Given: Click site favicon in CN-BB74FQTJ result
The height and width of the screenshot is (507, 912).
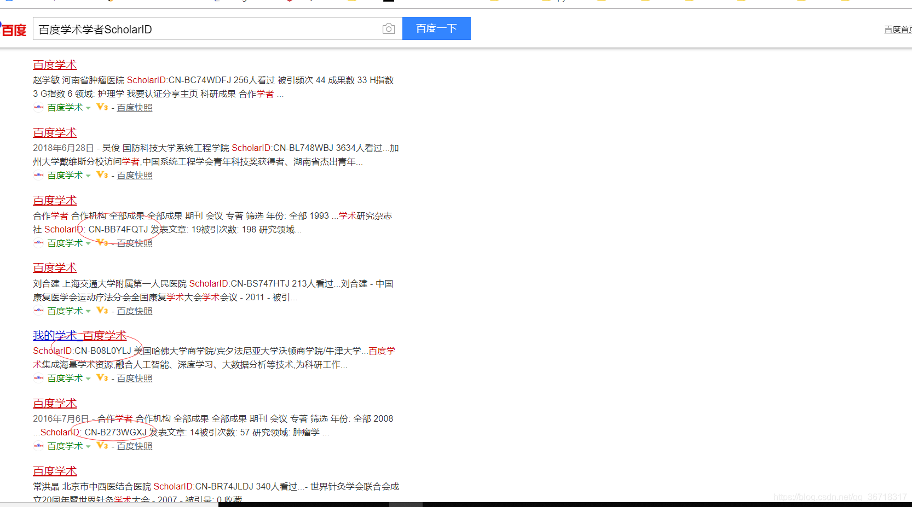Looking at the screenshot, I should (38, 243).
